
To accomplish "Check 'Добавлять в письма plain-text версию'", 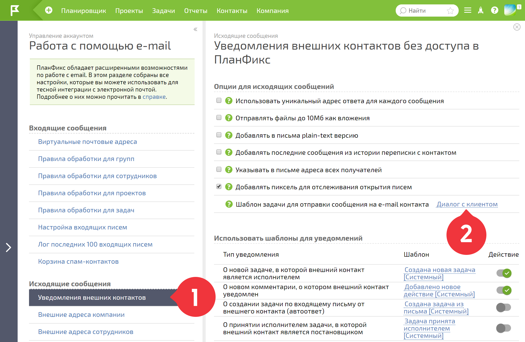I will (x=219, y=135).
